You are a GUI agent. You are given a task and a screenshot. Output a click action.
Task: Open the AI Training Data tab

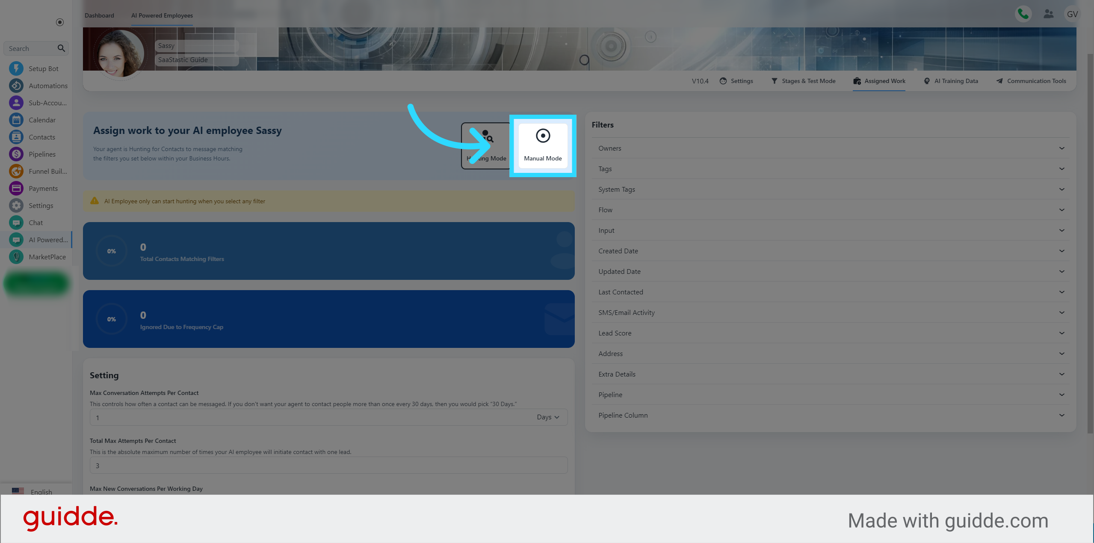click(950, 81)
